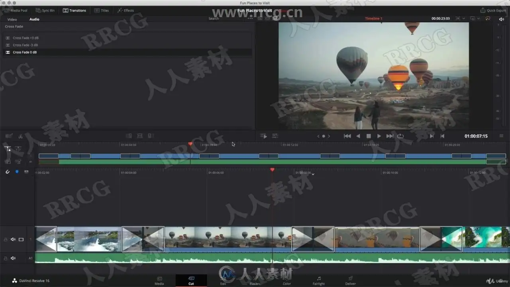Select the Video transitions tab
510x287 pixels.
pyautogui.click(x=12, y=19)
